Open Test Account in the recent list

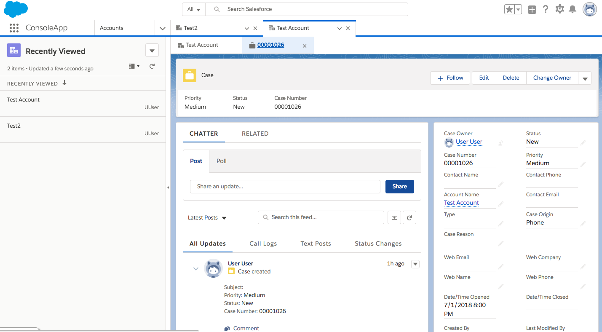[x=23, y=100]
